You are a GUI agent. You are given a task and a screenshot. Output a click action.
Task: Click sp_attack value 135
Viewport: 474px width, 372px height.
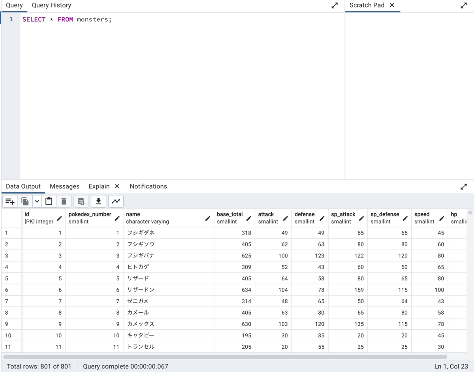348,324
